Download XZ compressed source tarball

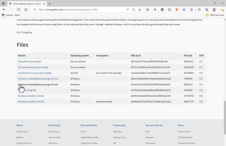coord(33,67)
